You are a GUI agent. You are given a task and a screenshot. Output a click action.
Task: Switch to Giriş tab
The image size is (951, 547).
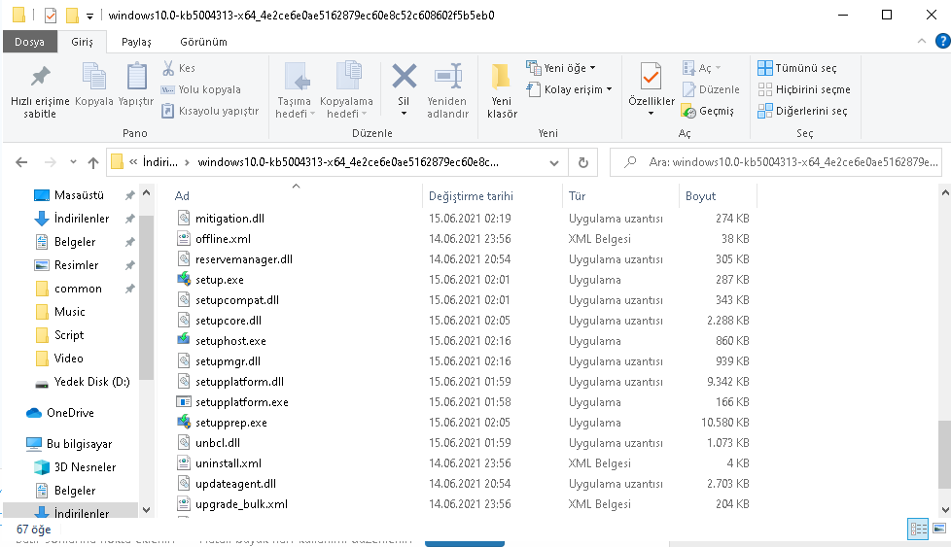pyautogui.click(x=82, y=42)
